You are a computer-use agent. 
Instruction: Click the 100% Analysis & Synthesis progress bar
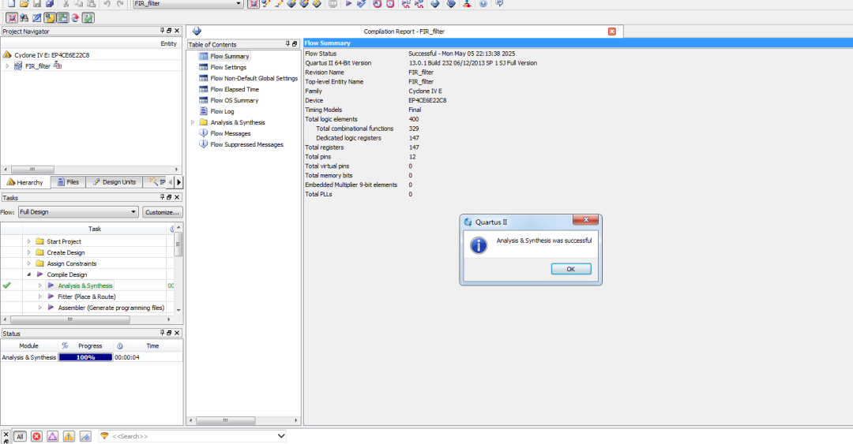85,357
